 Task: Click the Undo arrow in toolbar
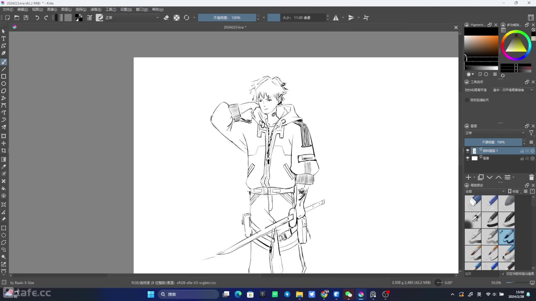pyautogui.click(x=37, y=18)
